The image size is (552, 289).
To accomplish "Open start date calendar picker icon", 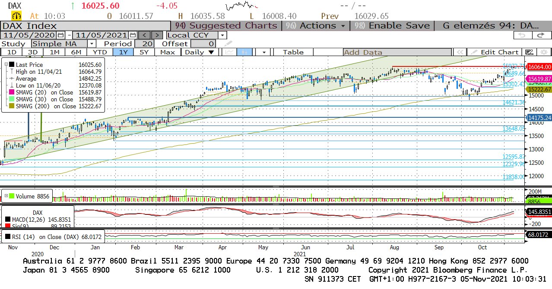I will coord(61,35).
